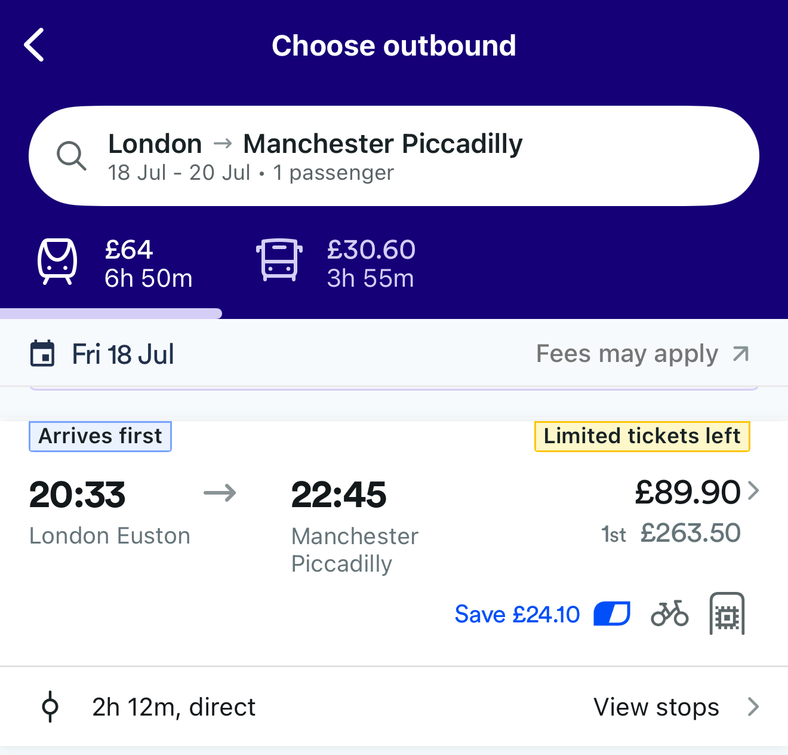
Task: Select the train icon
Action: pos(57,262)
